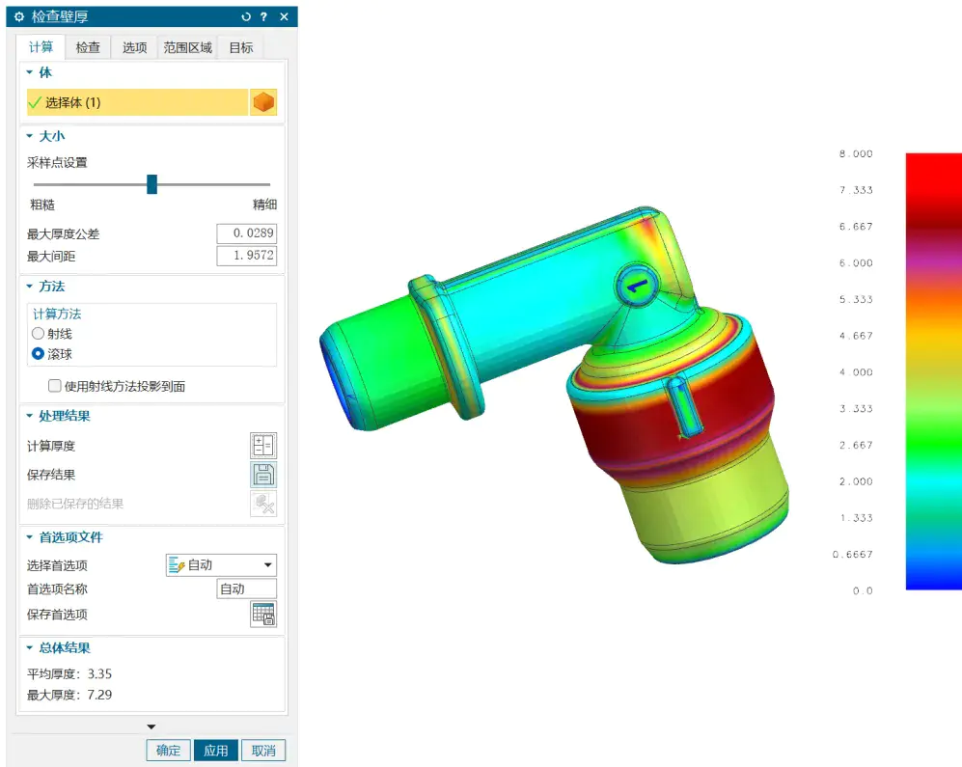
Task: Select the 滚球 calculation method
Action: (x=38, y=353)
